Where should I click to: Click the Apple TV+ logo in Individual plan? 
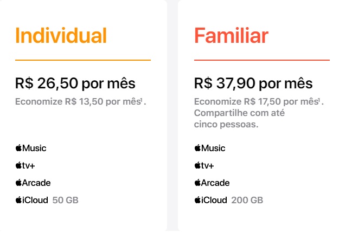coord(25,165)
